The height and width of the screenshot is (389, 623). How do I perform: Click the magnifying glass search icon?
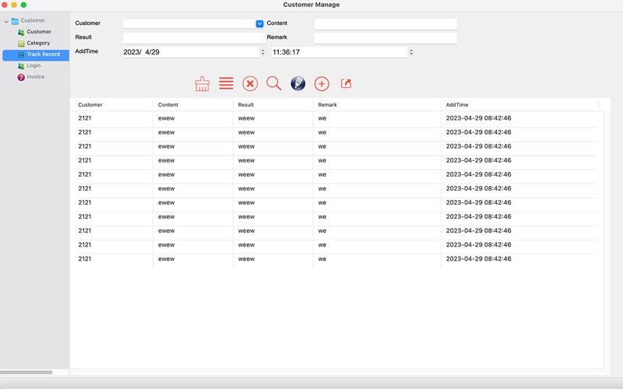pos(274,83)
